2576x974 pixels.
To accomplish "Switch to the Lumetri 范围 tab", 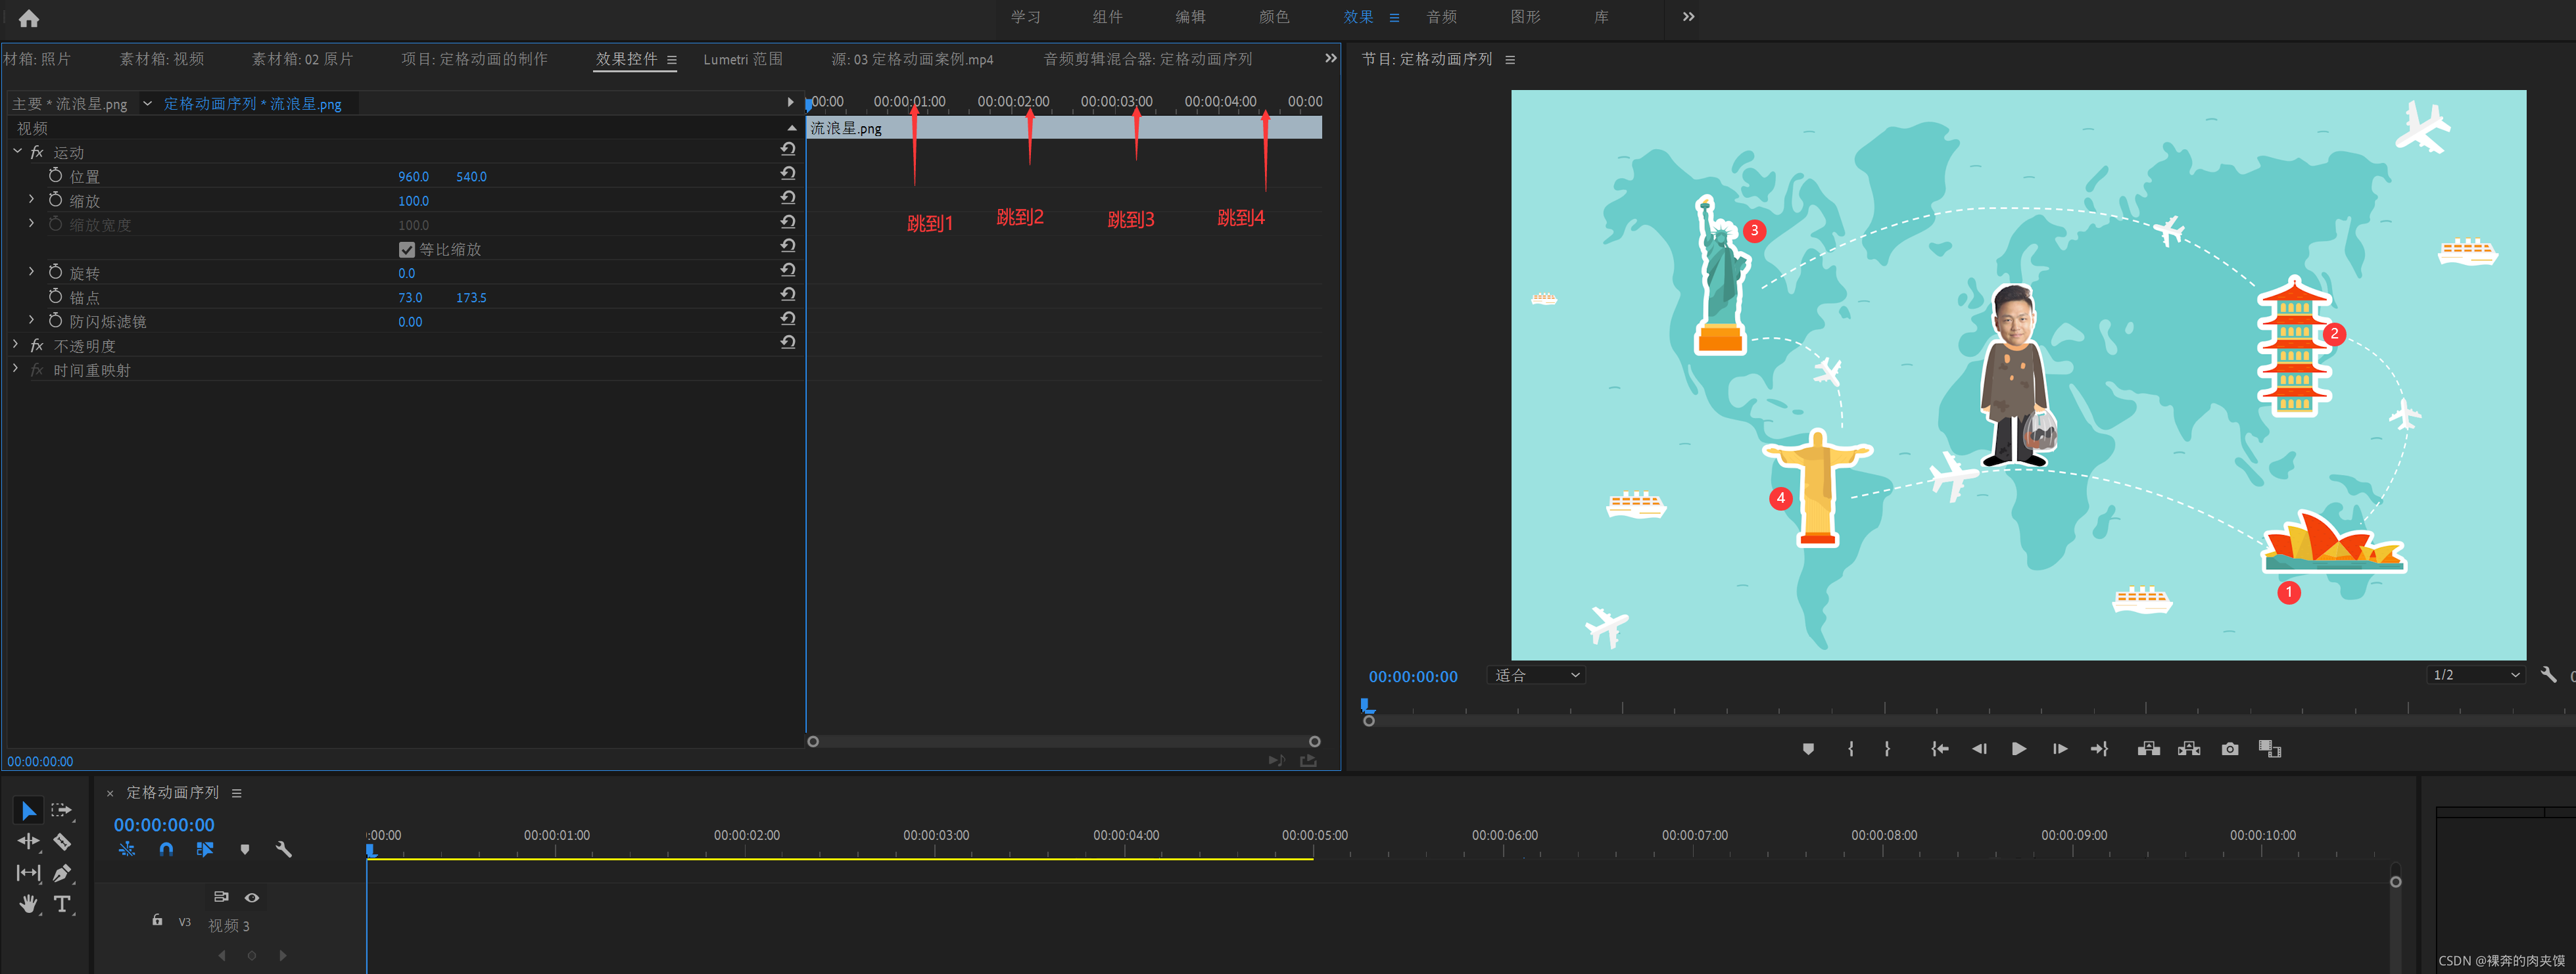I will click(742, 59).
